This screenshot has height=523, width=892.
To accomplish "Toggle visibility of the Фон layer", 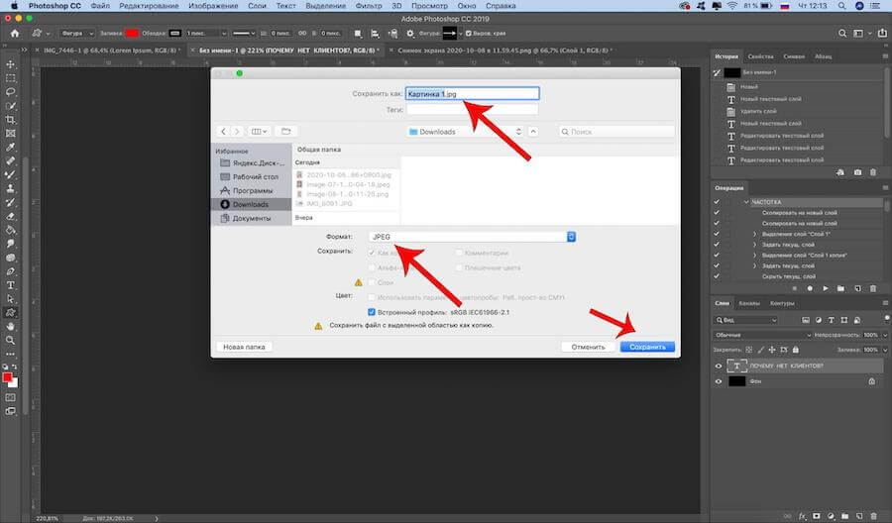I will [721, 380].
